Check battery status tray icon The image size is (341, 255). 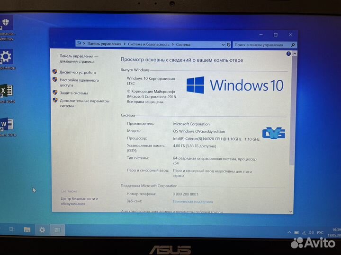click(x=296, y=233)
